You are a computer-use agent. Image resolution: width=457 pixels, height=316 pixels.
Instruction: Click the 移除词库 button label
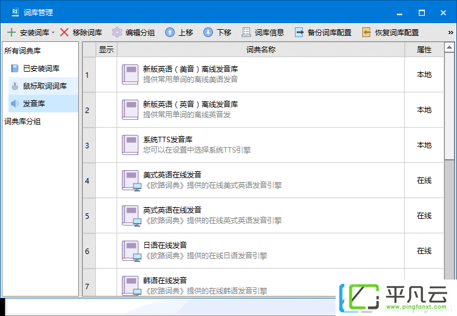(x=87, y=32)
